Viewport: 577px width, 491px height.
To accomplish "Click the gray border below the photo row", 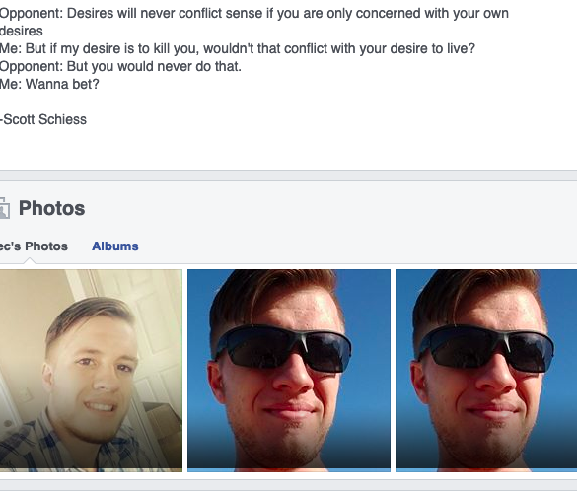I will pyautogui.click(x=288, y=485).
